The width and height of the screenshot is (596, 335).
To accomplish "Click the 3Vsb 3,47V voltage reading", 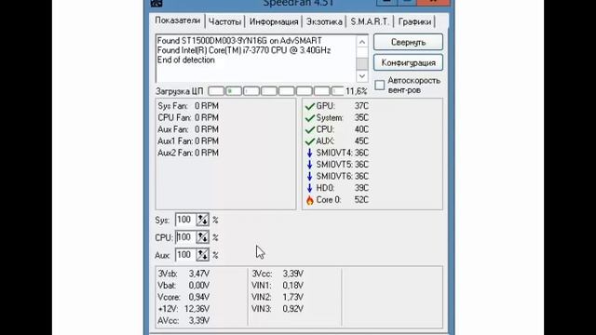I will [x=183, y=274].
